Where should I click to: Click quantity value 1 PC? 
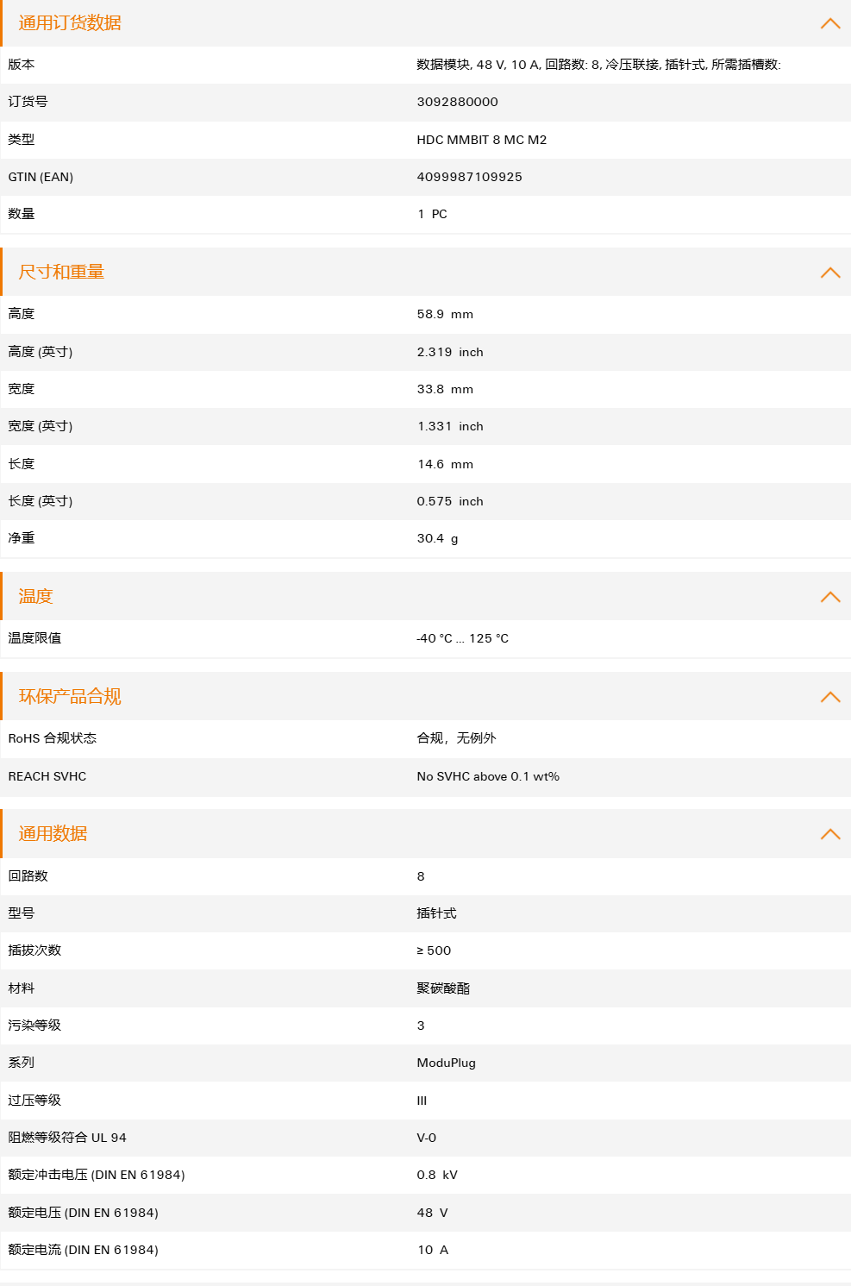tap(432, 214)
